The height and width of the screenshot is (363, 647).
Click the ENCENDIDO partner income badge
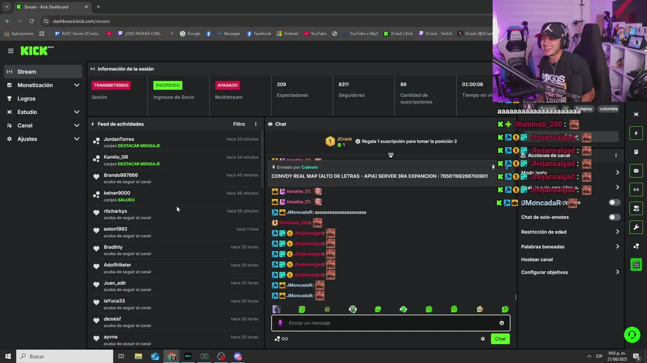coord(168,85)
